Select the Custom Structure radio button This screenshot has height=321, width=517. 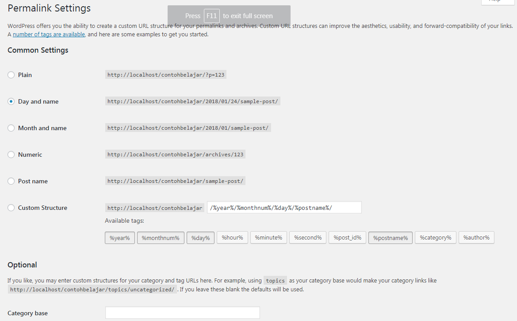11,208
